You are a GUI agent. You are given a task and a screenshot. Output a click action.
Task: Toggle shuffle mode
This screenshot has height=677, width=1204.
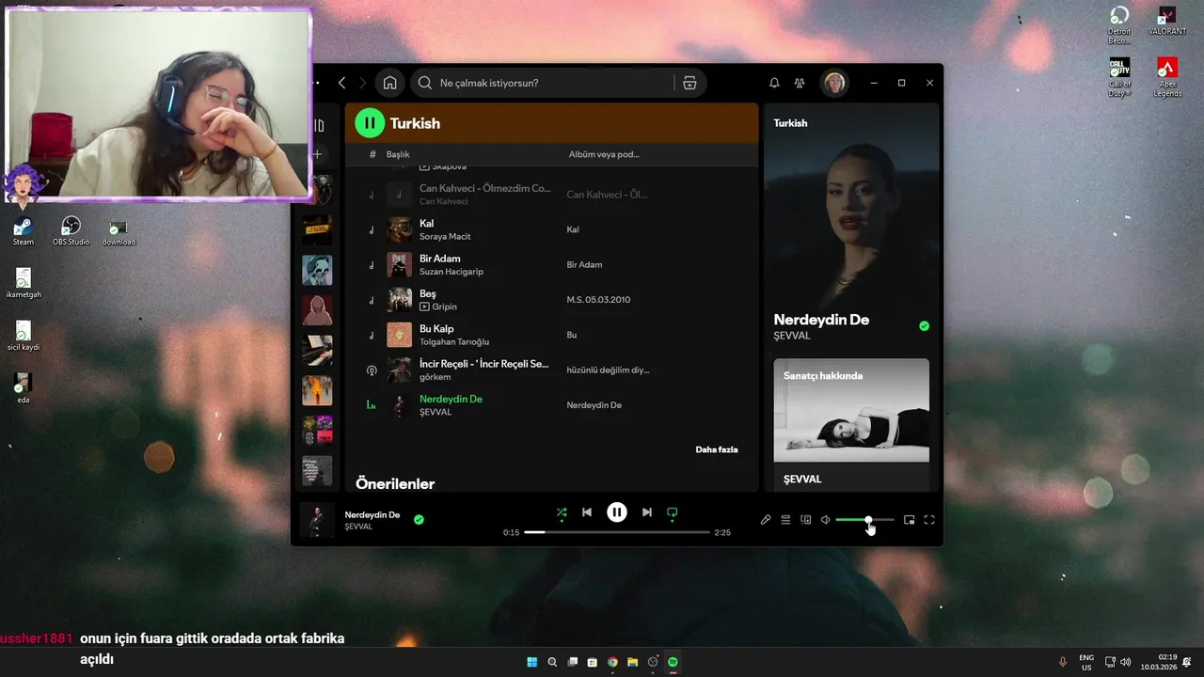pos(562,512)
